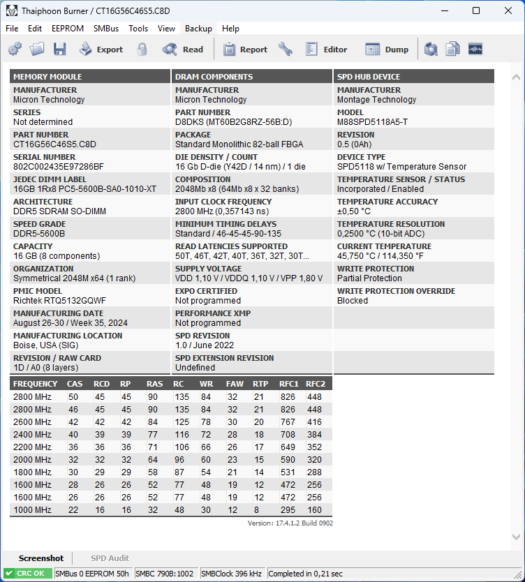Click the manufacturing date August 26-30 value
Image resolution: width=525 pixels, height=582 pixels.
(71, 322)
